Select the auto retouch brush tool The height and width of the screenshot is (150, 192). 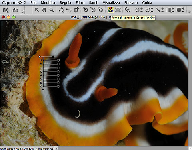click(x=127, y=10)
